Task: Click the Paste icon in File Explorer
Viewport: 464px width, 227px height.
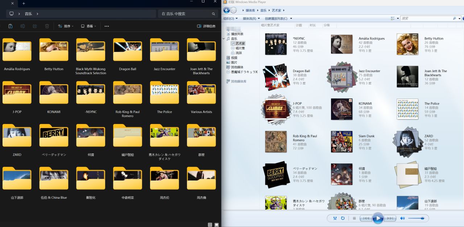Action: click(x=11, y=26)
